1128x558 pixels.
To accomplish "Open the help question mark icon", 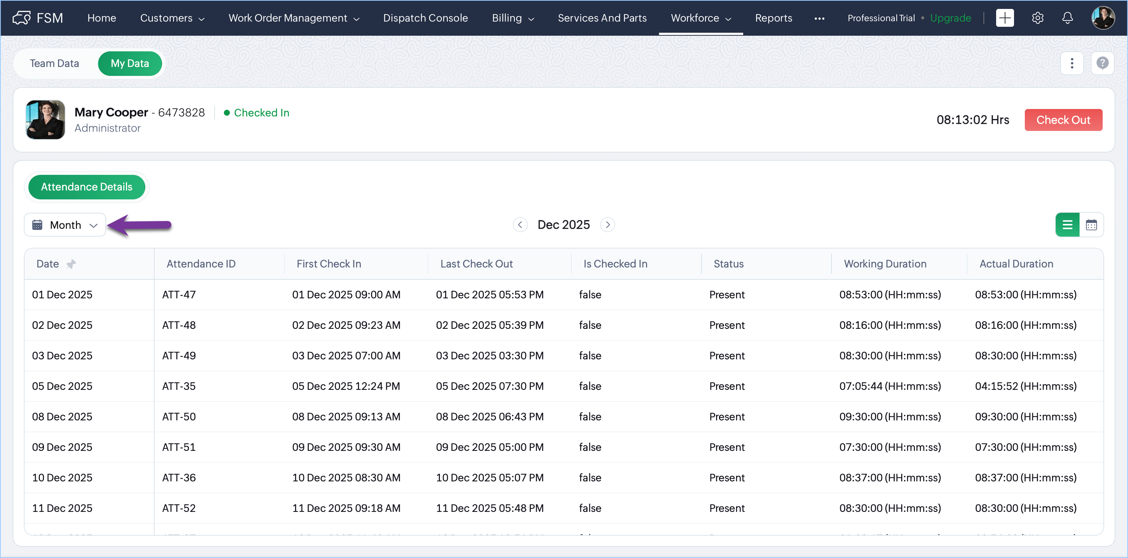I will coord(1102,63).
